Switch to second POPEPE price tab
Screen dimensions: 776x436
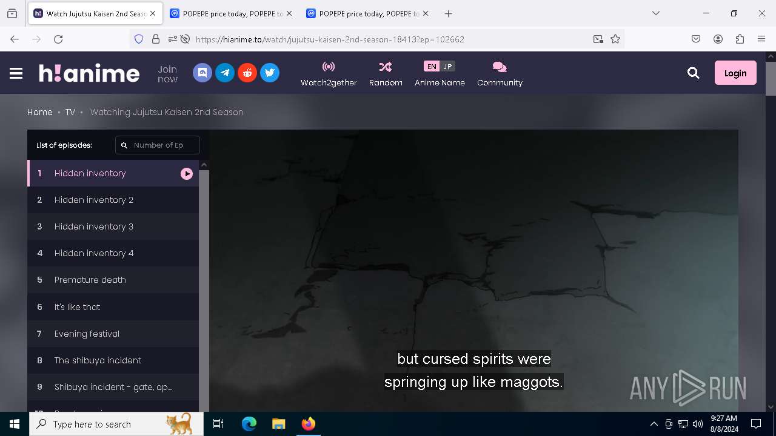coord(367,13)
